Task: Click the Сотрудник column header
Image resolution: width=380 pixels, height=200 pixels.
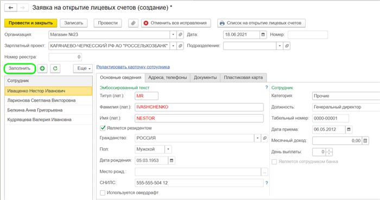Action: (x=48, y=81)
